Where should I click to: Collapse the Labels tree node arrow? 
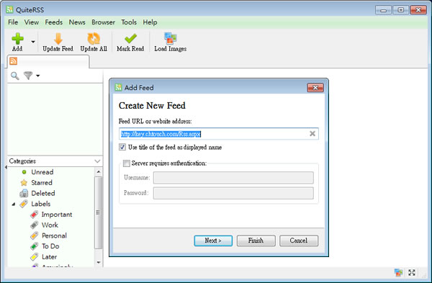tap(14, 205)
